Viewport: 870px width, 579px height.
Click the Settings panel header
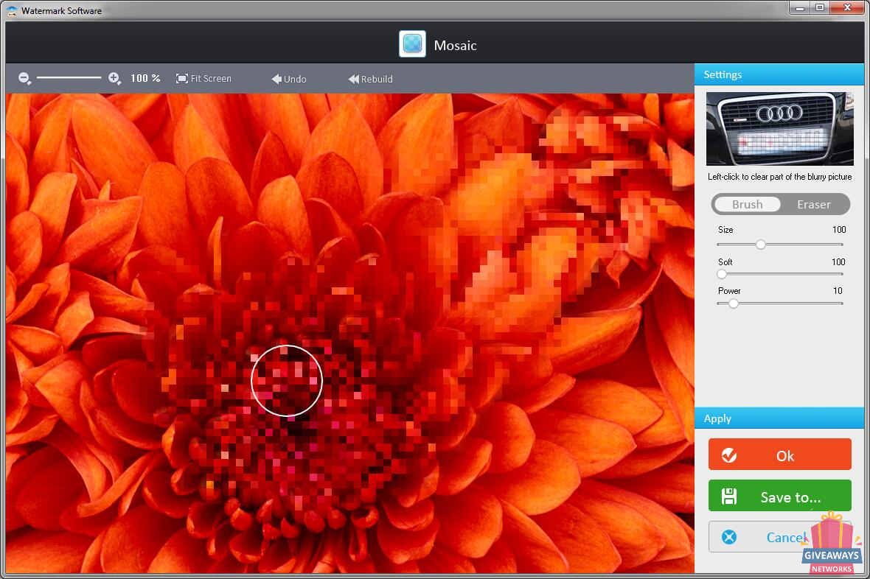pyautogui.click(x=779, y=74)
